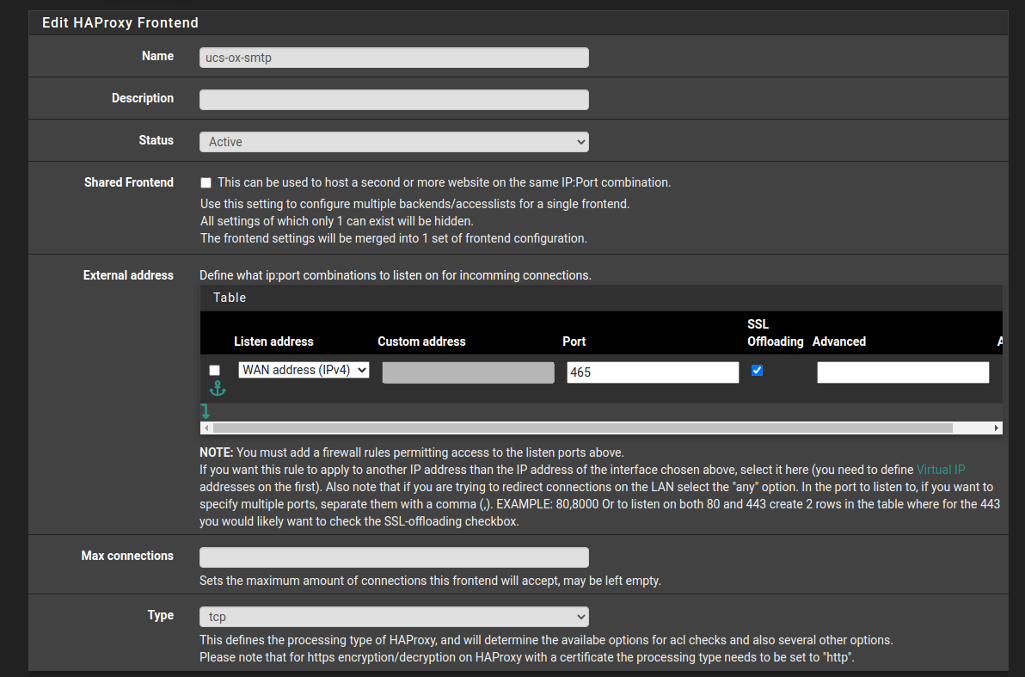Click the Edit HAProxy Frontend panel title
Viewport: 1025px width, 677px height.
coord(120,23)
